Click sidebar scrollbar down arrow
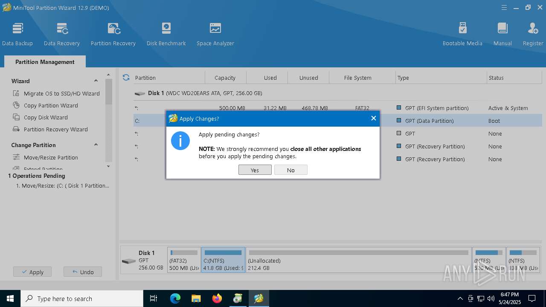Screen dimensions: 546x307 tap(108, 166)
